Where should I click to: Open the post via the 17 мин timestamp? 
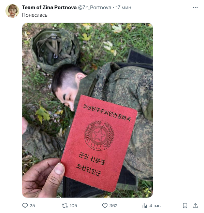[x=123, y=8]
